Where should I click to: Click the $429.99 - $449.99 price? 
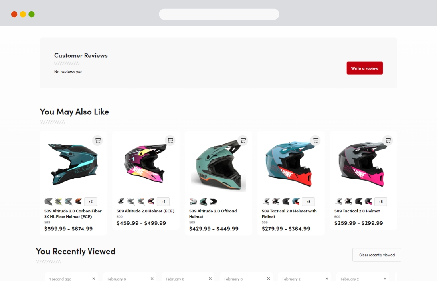pos(214,229)
